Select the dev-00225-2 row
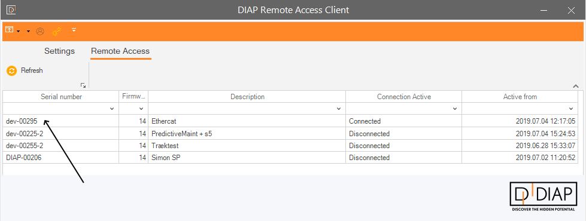Image resolution: width=586 pixels, height=221 pixels. click(290, 133)
